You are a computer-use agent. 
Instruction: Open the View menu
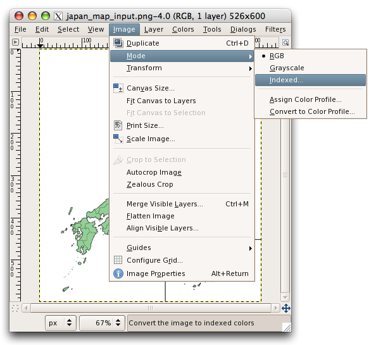tap(96, 29)
